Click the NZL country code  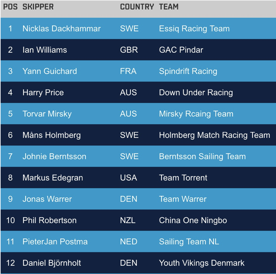pyautogui.click(x=128, y=220)
